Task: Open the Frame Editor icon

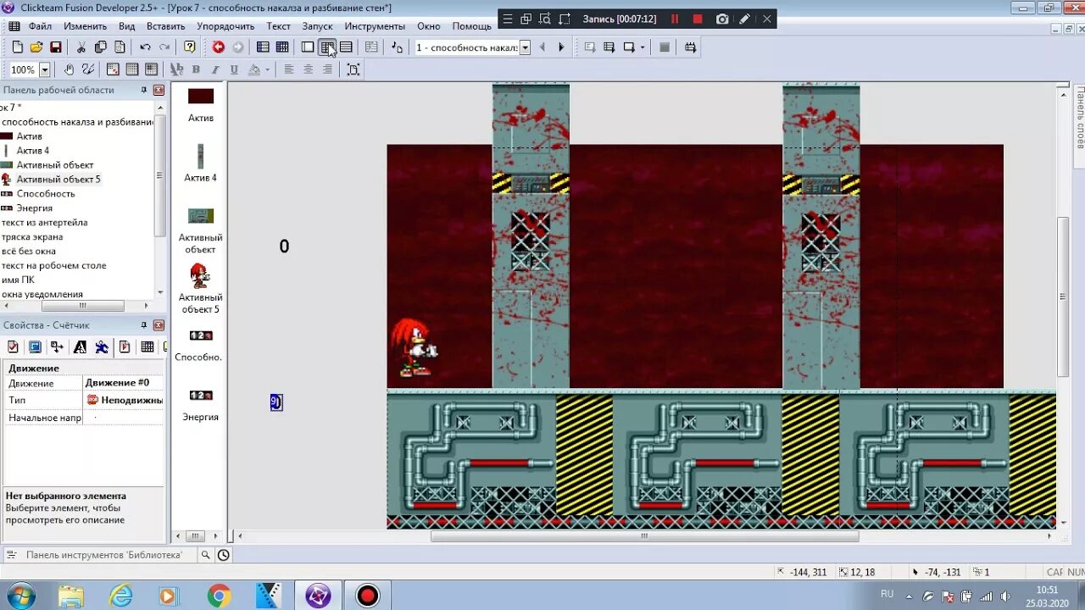Action: pyautogui.click(x=308, y=47)
